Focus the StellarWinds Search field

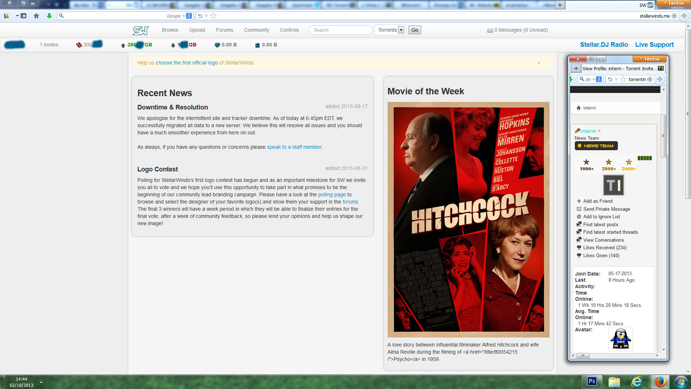tap(340, 30)
